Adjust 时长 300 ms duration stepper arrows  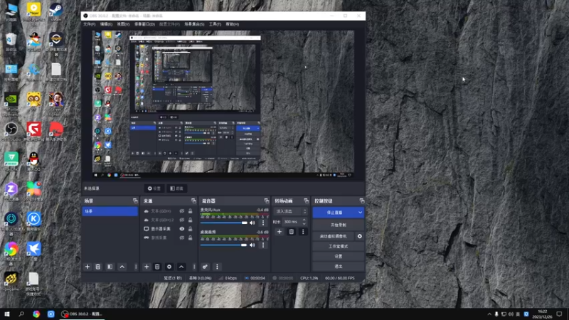304,222
